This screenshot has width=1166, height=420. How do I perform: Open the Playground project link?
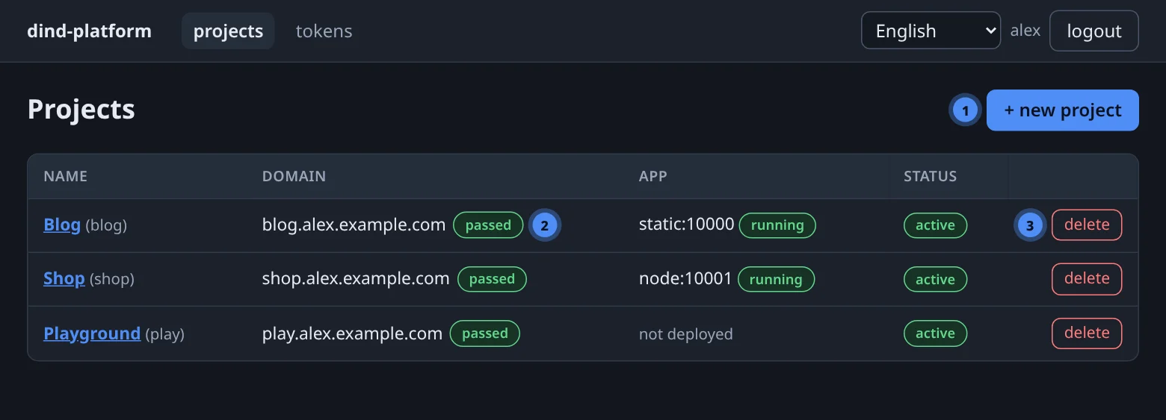coord(92,333)
